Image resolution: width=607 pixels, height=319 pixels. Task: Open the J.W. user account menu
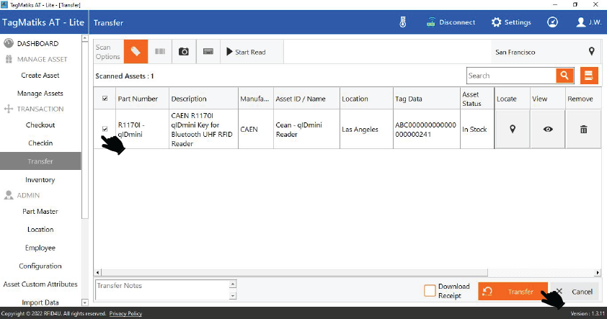pyautogui.click(x=589, y=22)
